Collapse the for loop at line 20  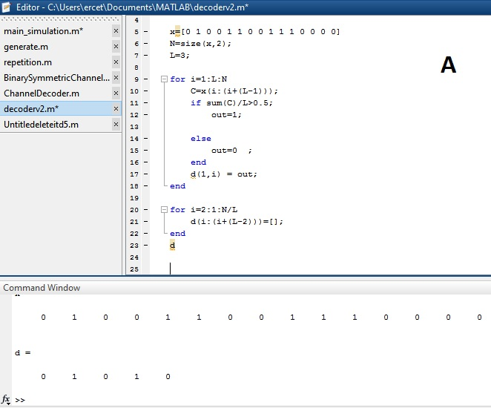164,210
